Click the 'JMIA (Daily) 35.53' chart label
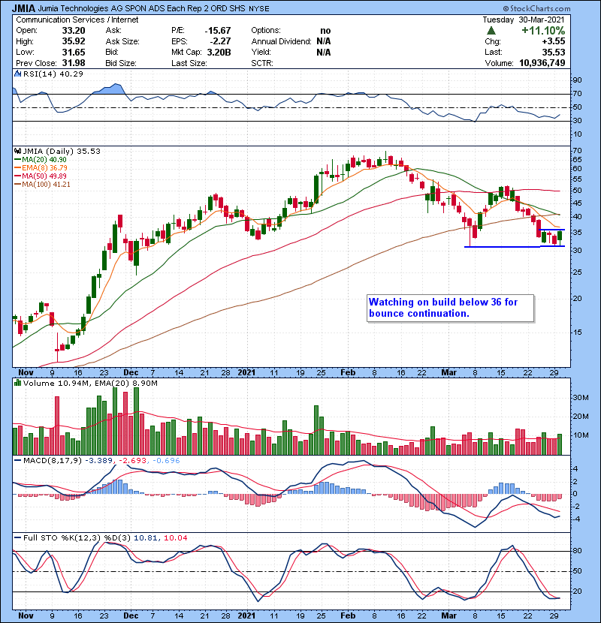Screen dimensions: 601x623 tap(62, 151)
